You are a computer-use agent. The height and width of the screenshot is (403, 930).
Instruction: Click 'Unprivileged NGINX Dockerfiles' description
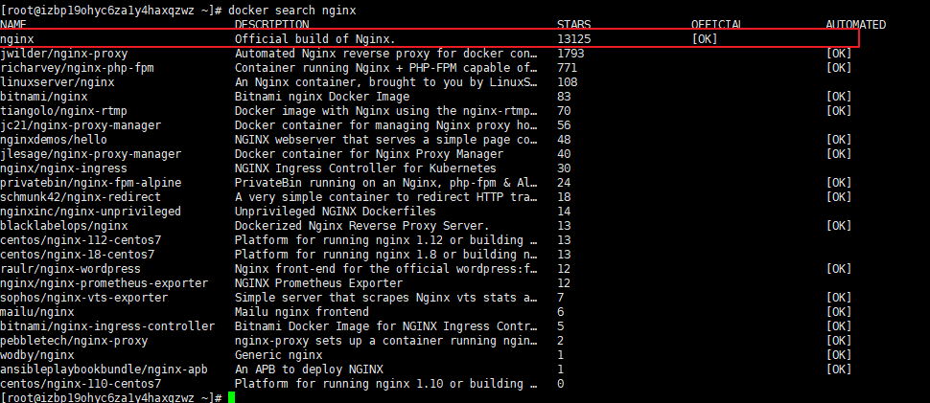336,212
